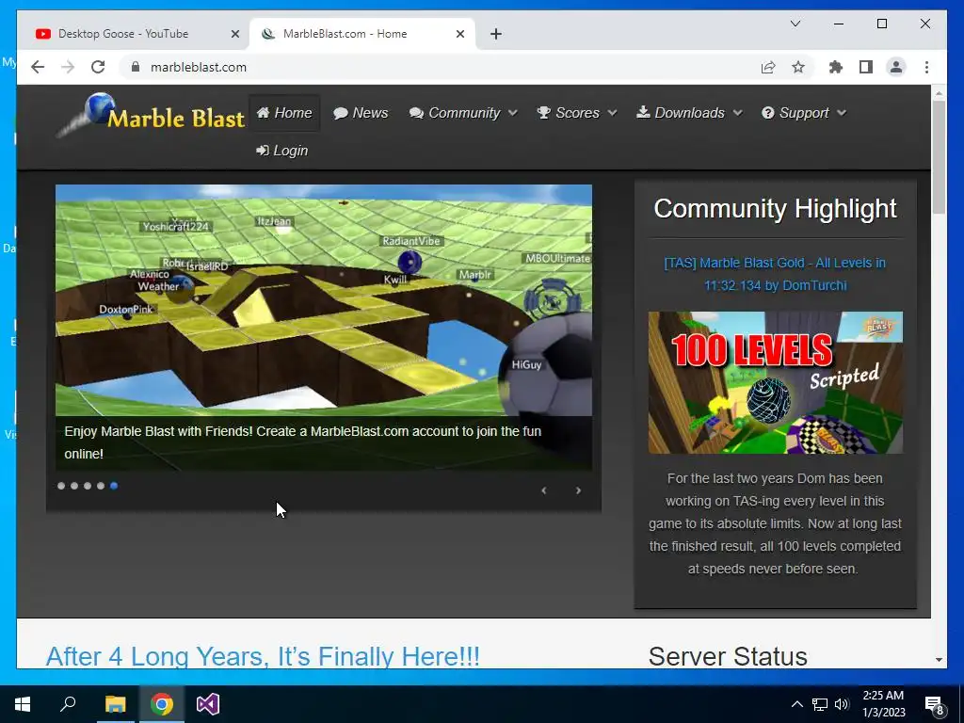Image resolution: width=964 pixels, height=723 pixels.
Task: Open Chrome's three-dot menu
Action: [x=926, y=67]
